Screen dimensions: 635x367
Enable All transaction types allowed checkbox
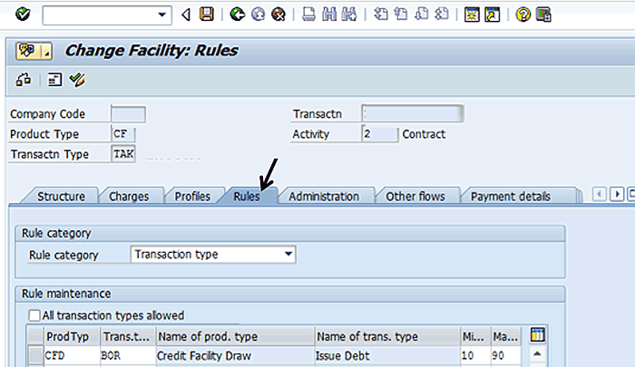coord(34,315)
